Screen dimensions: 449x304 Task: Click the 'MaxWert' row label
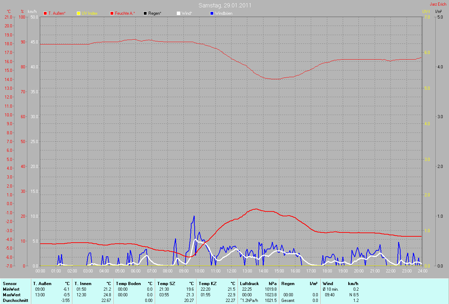click(x=12, y=295)
